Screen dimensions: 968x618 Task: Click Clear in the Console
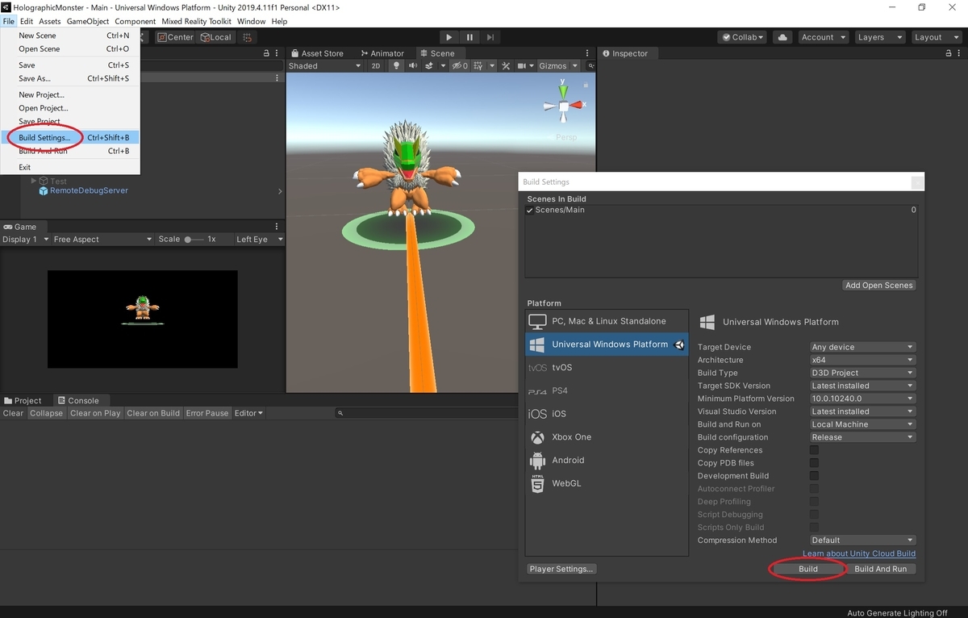(x=14, y=413)
